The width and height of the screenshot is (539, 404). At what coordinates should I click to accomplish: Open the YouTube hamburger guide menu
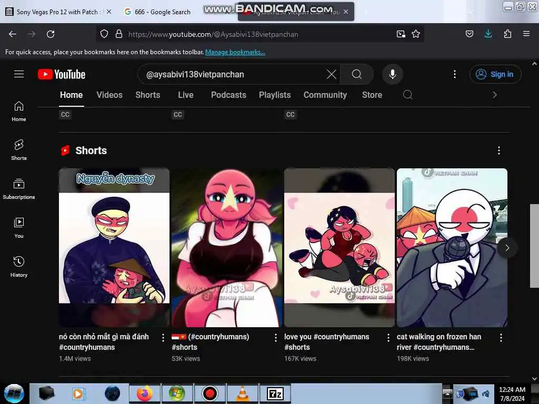pos(19,74)
